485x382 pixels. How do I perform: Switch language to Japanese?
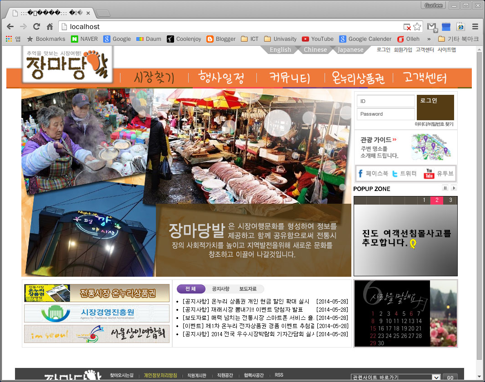point(350,50)
